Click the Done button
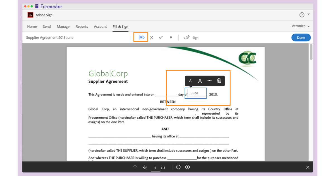 pyautogui.click(x=301, y=37)
